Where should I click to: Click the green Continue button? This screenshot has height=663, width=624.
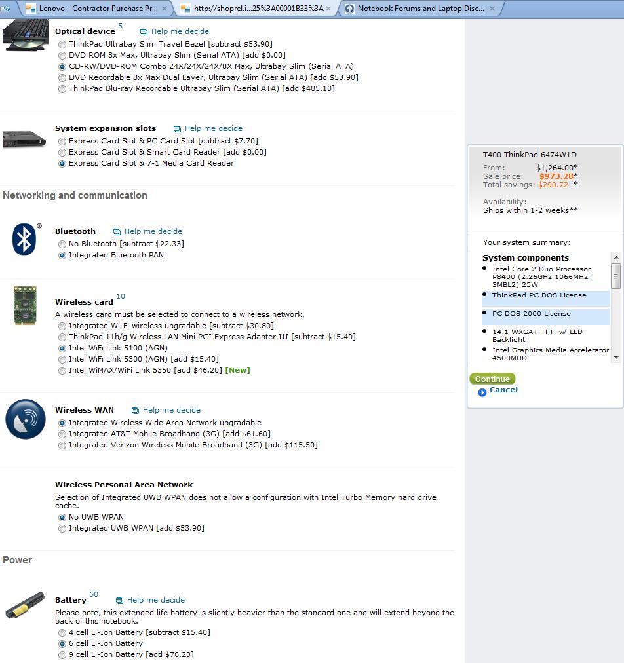492,379
